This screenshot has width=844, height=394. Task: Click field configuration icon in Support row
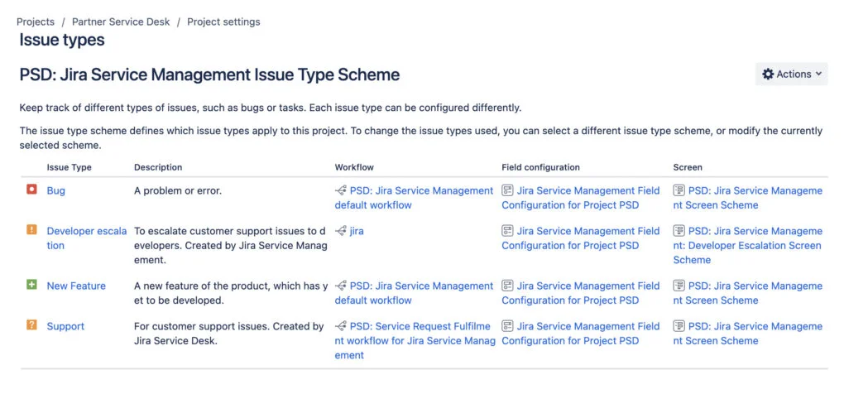click(x=507, y=326)
